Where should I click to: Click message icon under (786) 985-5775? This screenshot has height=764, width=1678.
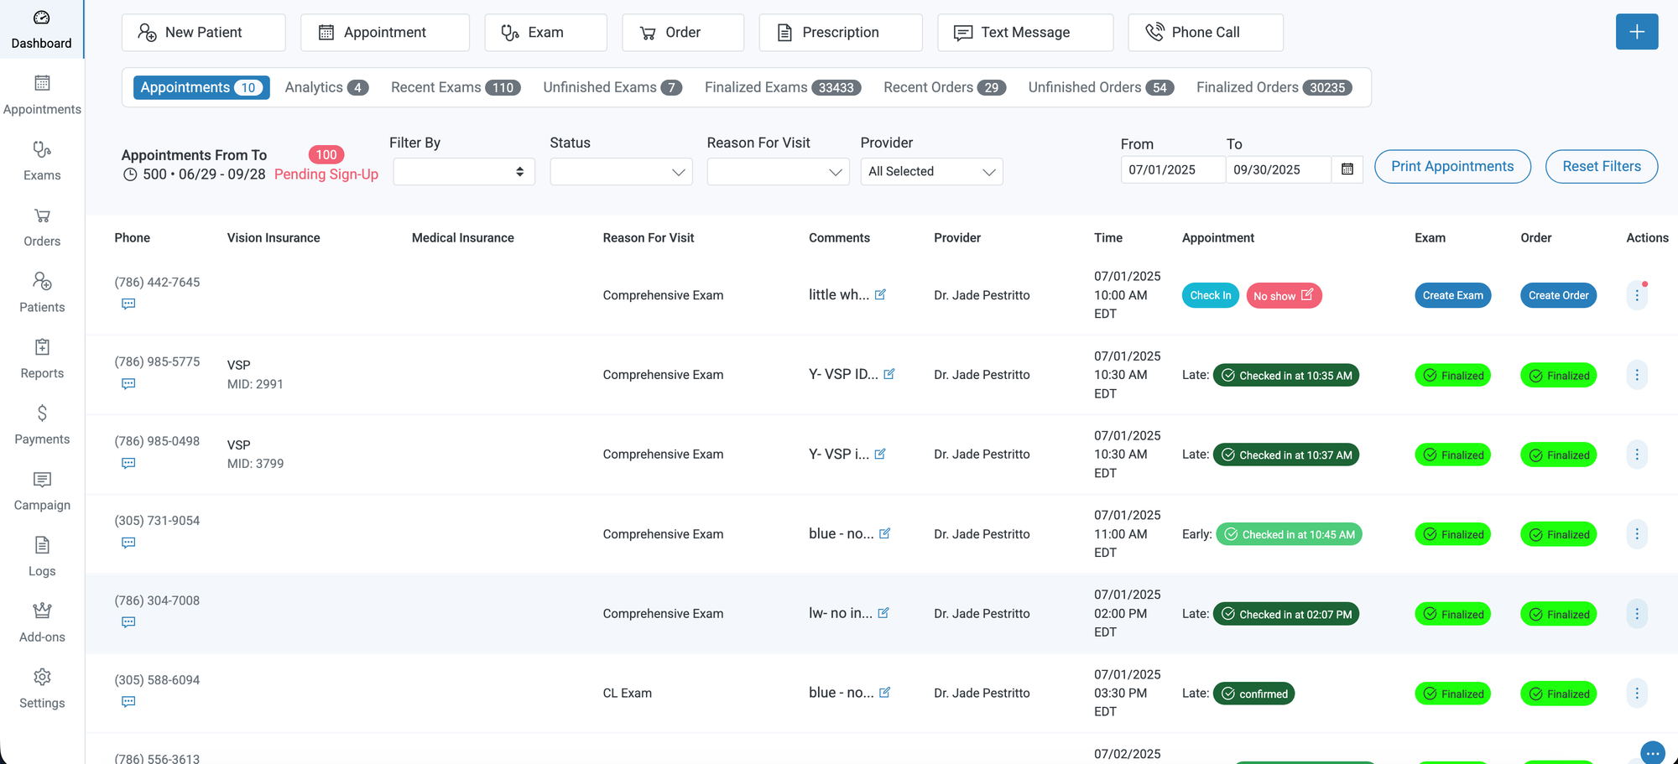[x=128, y=384]
